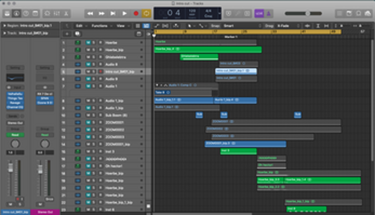This screenshot has height=215, width=375.
Task: Open the Snap Smart dropdown
Action: coord(242,26)
